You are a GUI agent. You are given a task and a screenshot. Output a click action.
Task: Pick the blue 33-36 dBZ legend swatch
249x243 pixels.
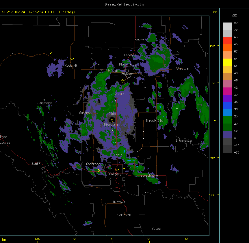click(x=227, y=105)
